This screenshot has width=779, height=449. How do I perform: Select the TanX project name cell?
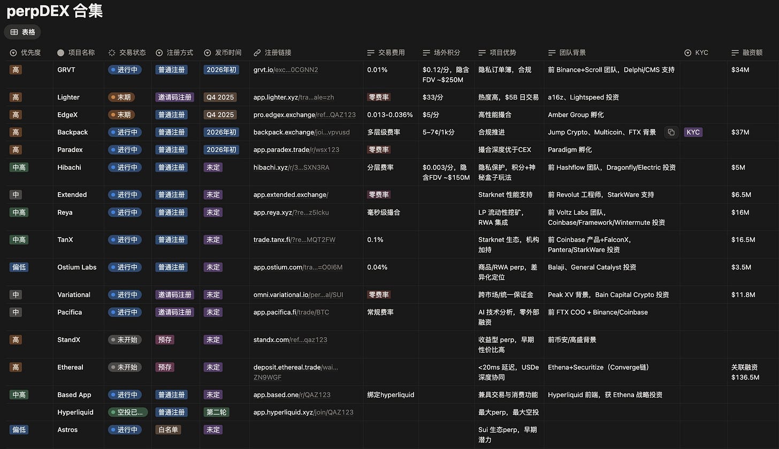point(79,245)
